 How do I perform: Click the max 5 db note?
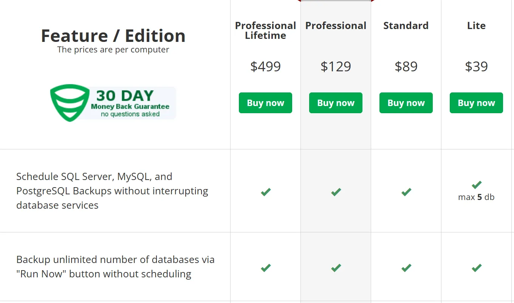coord(476,197)
